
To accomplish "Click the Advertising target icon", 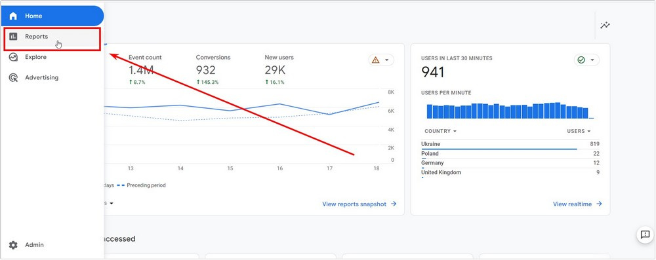I will (13, 77).
